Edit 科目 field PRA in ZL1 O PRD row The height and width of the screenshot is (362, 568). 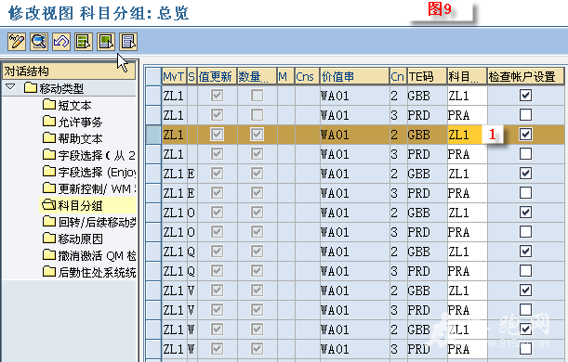click(x=467, y=232)
